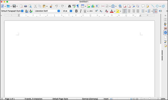Screen dimensions: 168x100
Task: Click the Cut scissors icon
Action: [35, 6]
